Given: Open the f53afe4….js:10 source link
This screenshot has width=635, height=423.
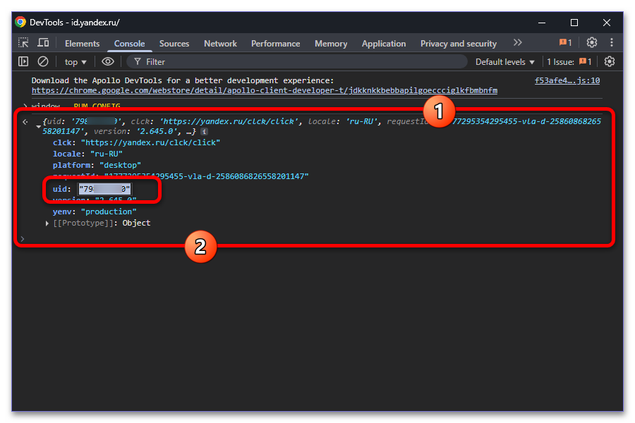Looking at the screenshot, I should point(567,80).
